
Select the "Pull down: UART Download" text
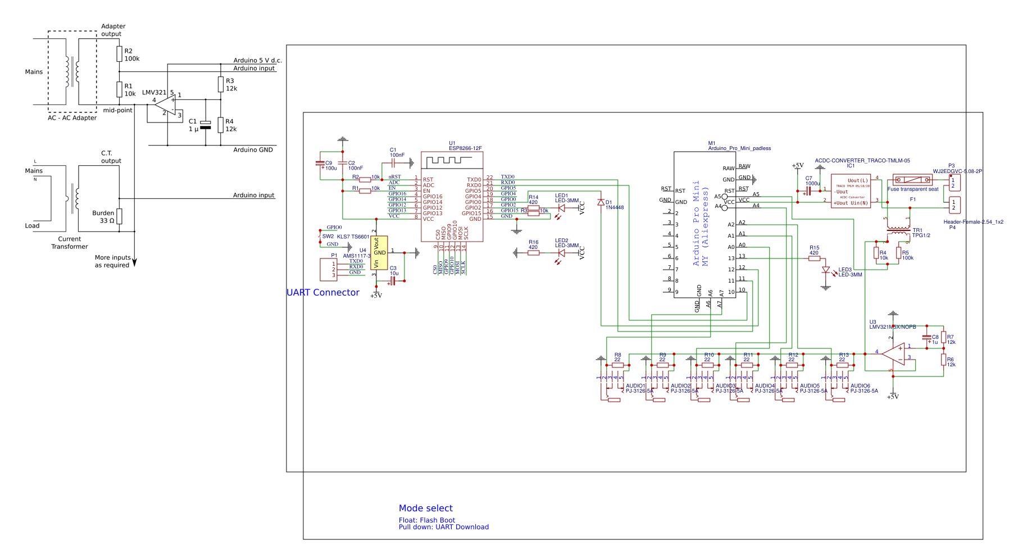443,527
